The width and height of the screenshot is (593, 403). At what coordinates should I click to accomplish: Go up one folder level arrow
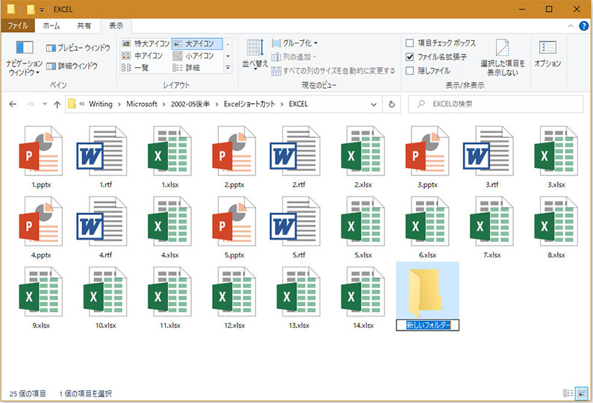[x=57, y=104]
